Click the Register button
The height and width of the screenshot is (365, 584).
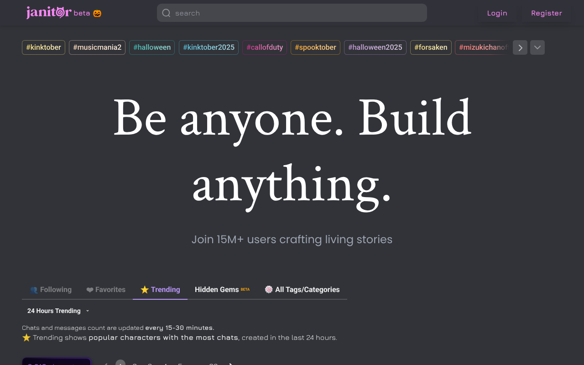tap(546, 13)
